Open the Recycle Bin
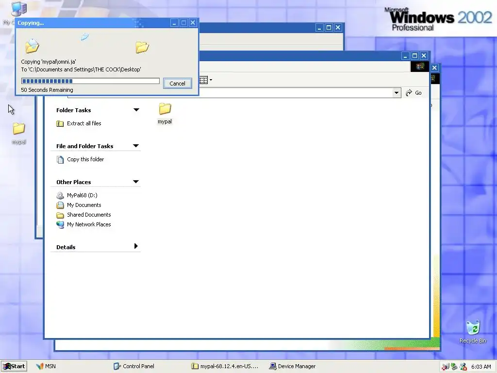 click(x=473, y=331)
